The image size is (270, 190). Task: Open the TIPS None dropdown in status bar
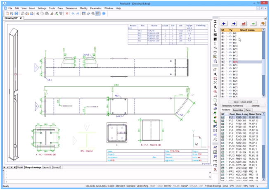pos(256,186)
